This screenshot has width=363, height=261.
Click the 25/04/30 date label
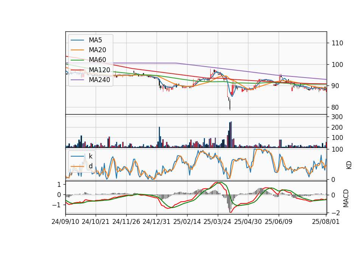[248, 222]
